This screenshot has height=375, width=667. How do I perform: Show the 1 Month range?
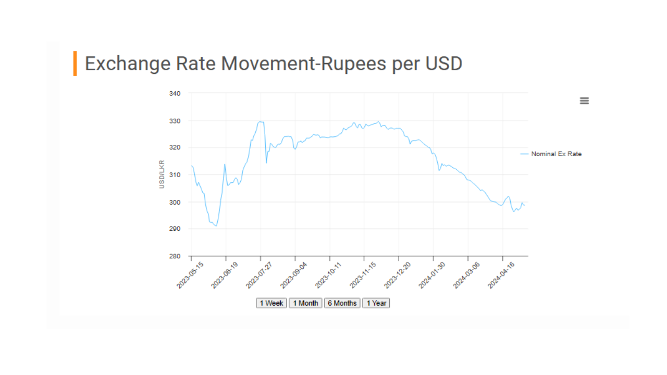[305, 303]
